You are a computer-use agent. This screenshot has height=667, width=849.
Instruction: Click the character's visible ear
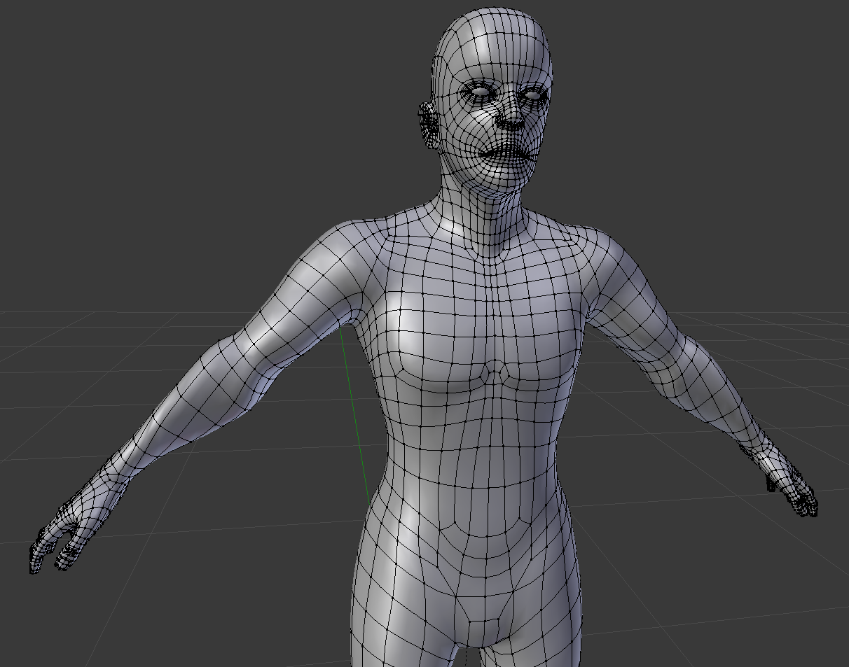pyautogui.click(x=429, y=124)
